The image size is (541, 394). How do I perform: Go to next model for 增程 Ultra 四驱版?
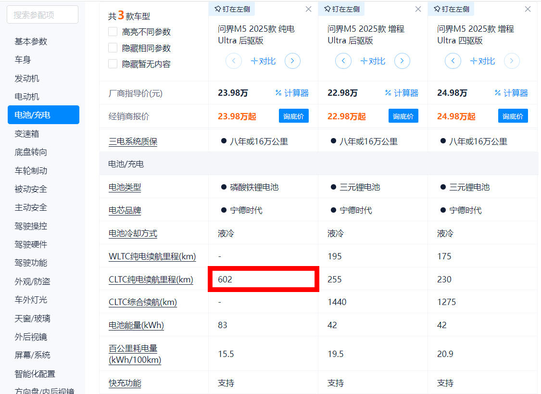[x=512, y=61]
